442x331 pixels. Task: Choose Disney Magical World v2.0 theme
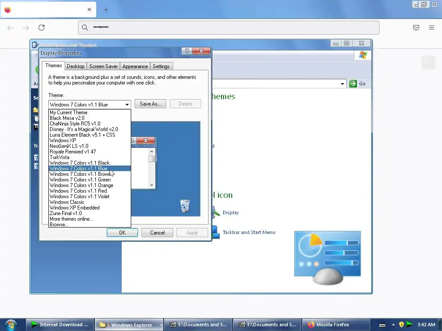(x=90, y=129)
